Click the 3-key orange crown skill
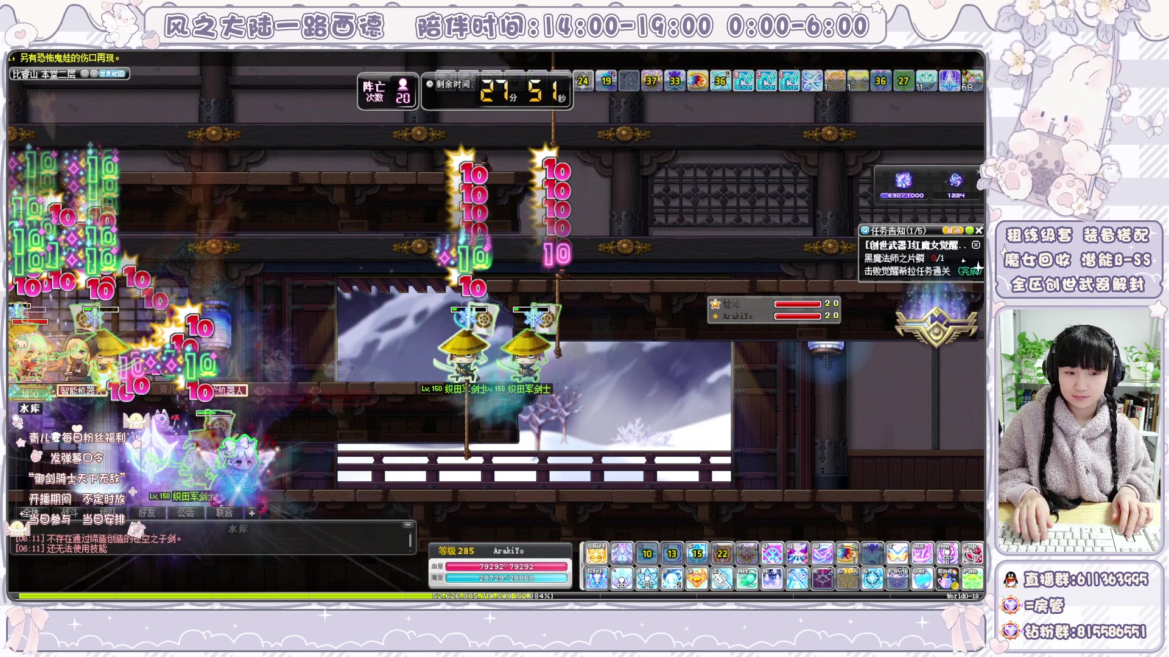This screenshot has width=1169, height=657. click(x=697, y=579)
